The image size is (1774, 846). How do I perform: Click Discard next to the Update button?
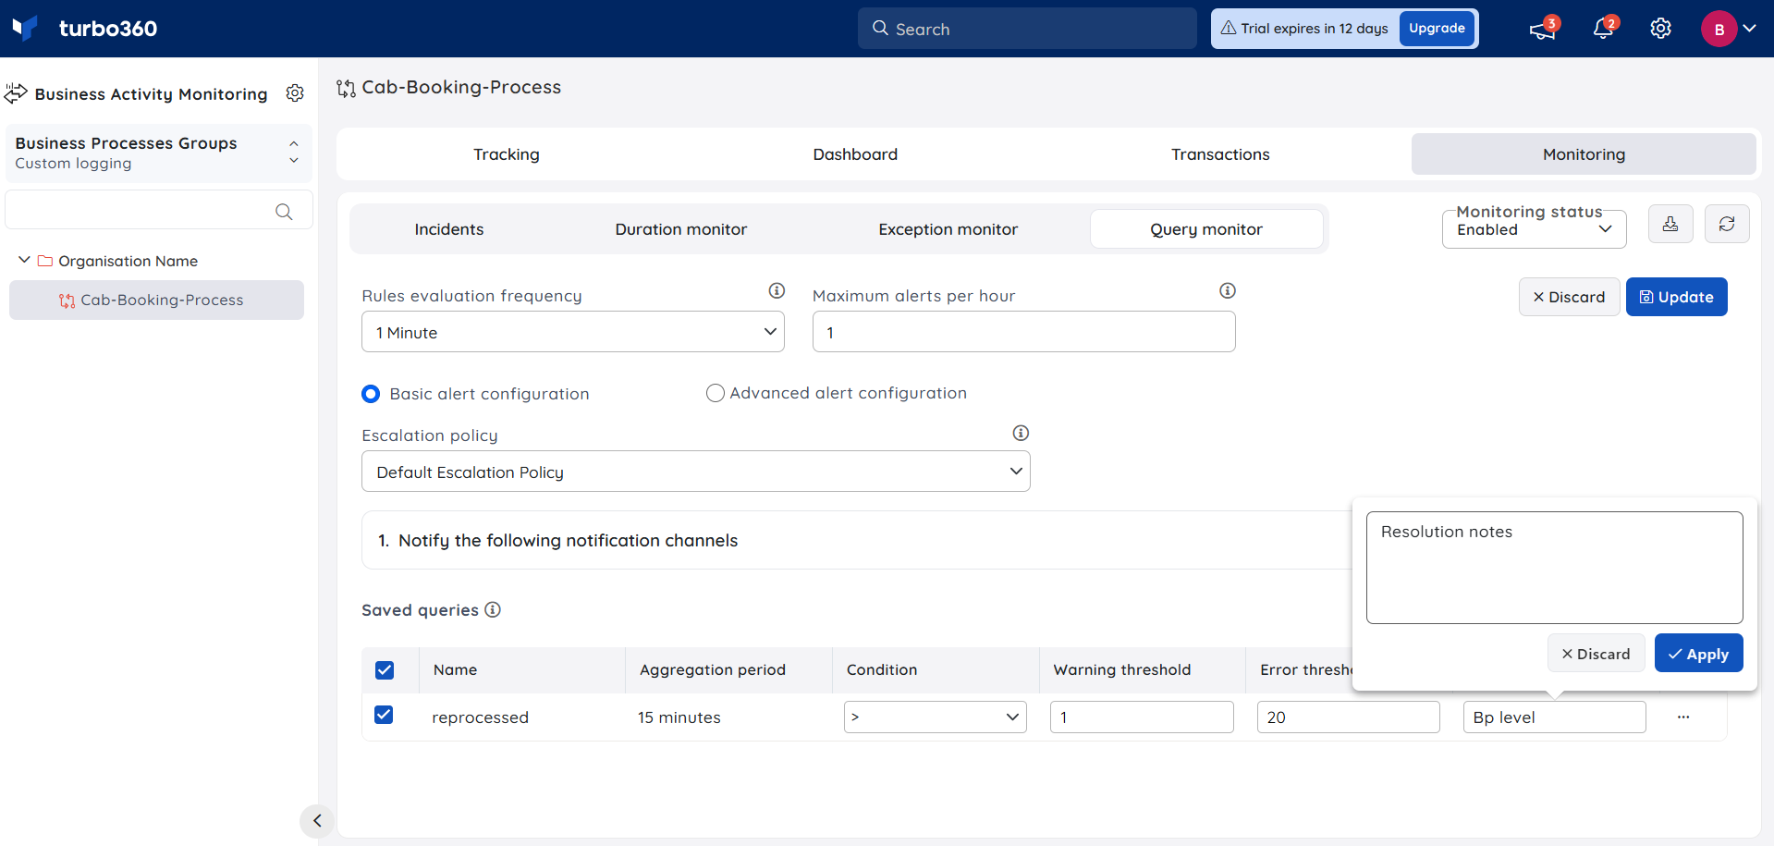tap(1569, 297)
